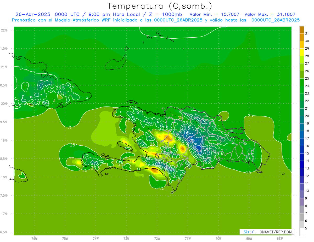Click the "9.5N" latitude axis label
Viewport: 314px width, 242px height.
point(4,122)
